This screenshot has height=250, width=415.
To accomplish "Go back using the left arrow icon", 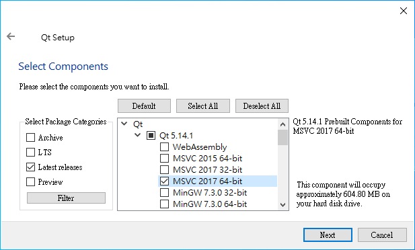I will coord(11,36).
